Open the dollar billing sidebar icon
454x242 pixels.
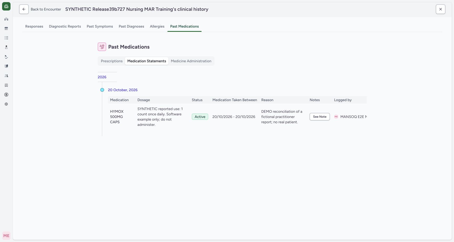pyautogui.click(x=6, y=95)
